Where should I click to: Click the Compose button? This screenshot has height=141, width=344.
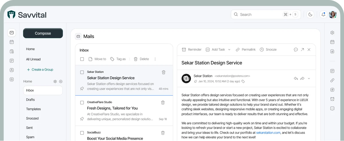point(43,33)
